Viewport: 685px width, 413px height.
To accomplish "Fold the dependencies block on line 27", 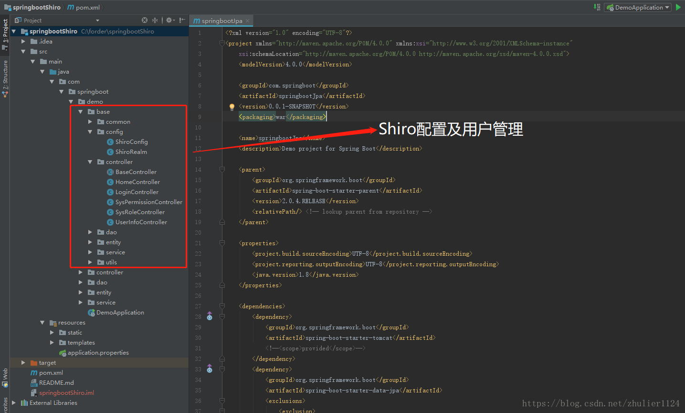I will pyautogui.click(x=222, y=306).
